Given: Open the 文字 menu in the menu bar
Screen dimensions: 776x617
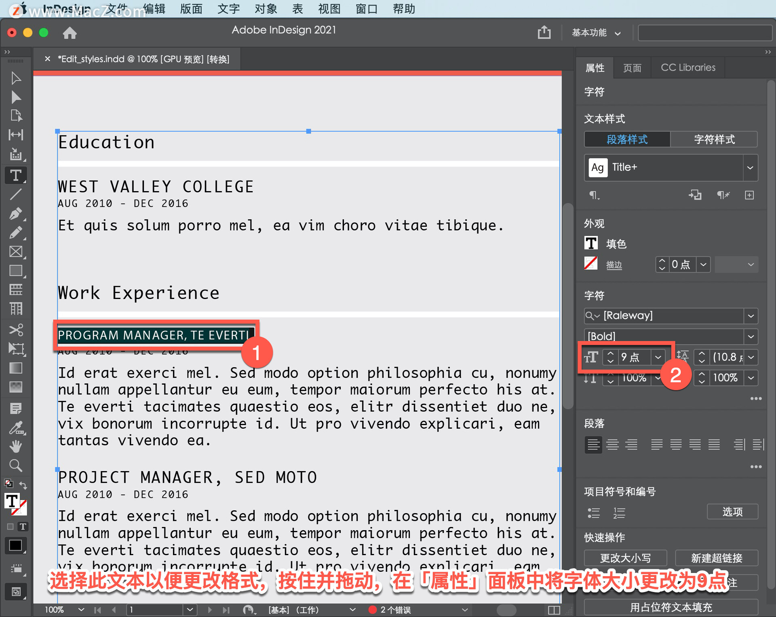Looking at the screenshot, I should pos(228,8).
